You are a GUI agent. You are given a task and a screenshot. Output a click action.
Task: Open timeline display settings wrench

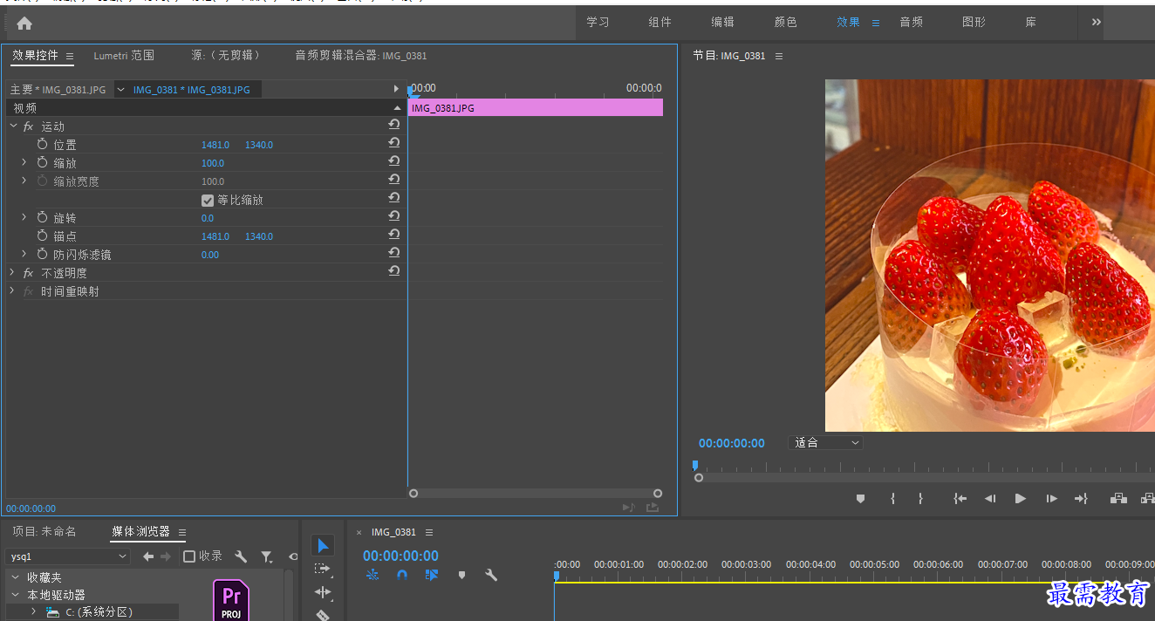point(491,575)
